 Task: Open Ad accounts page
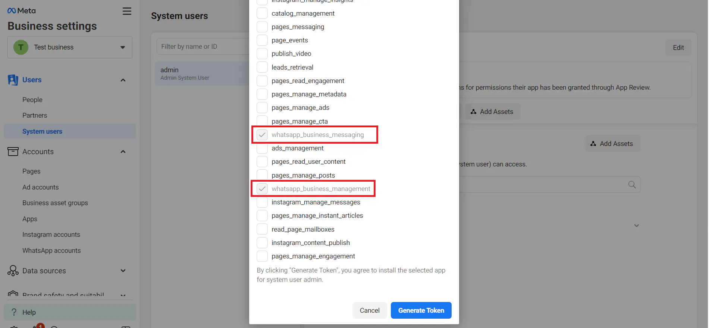click(x=40, y=187)
